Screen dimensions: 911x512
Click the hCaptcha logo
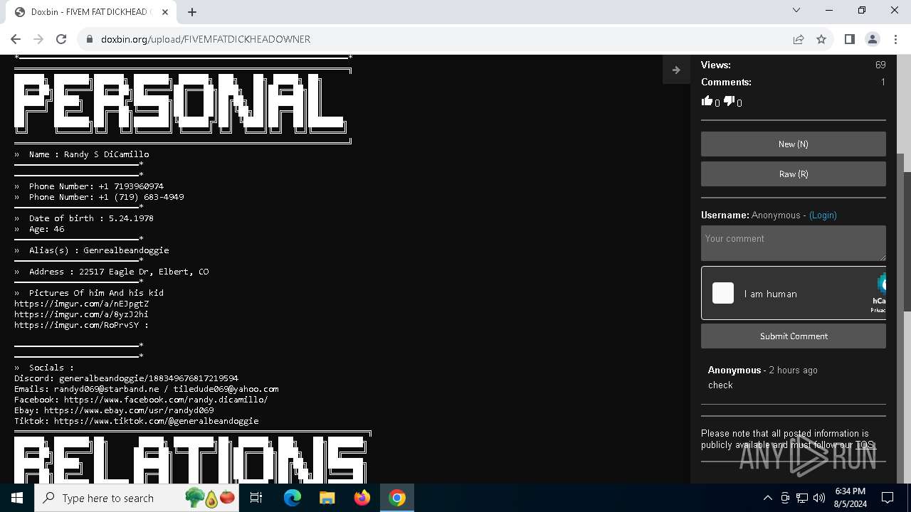(x=882, y=284)
